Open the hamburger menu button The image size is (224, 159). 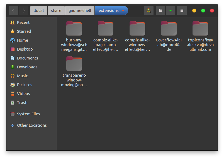point(182,11)
